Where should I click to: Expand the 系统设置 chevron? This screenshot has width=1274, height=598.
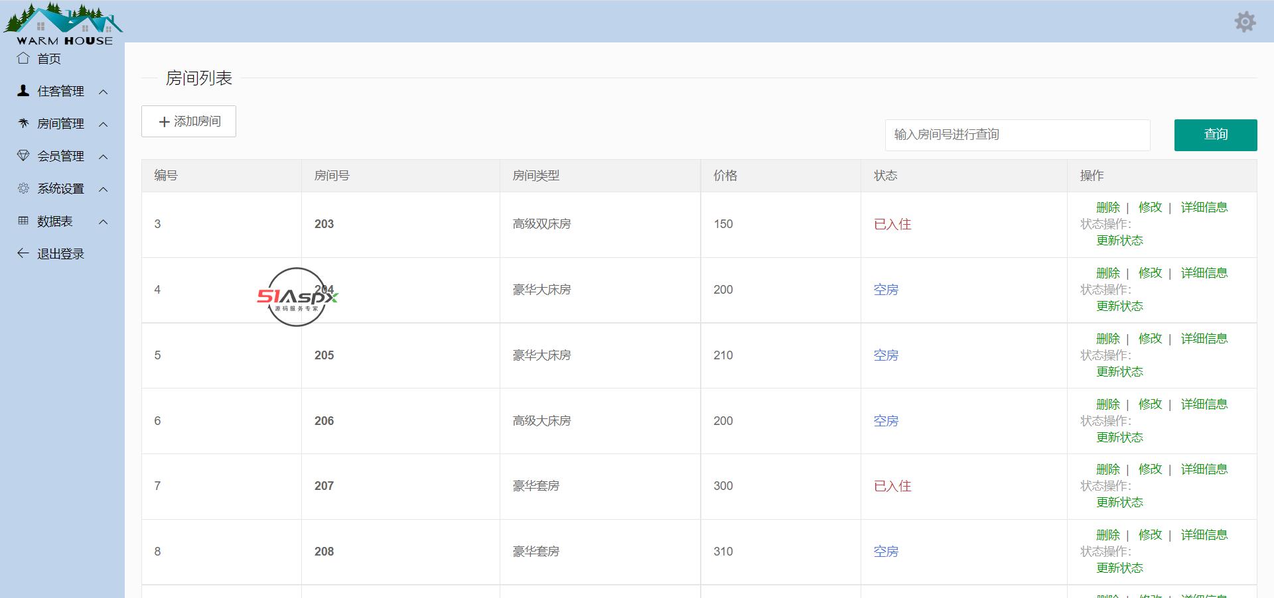tap(104, 189)
